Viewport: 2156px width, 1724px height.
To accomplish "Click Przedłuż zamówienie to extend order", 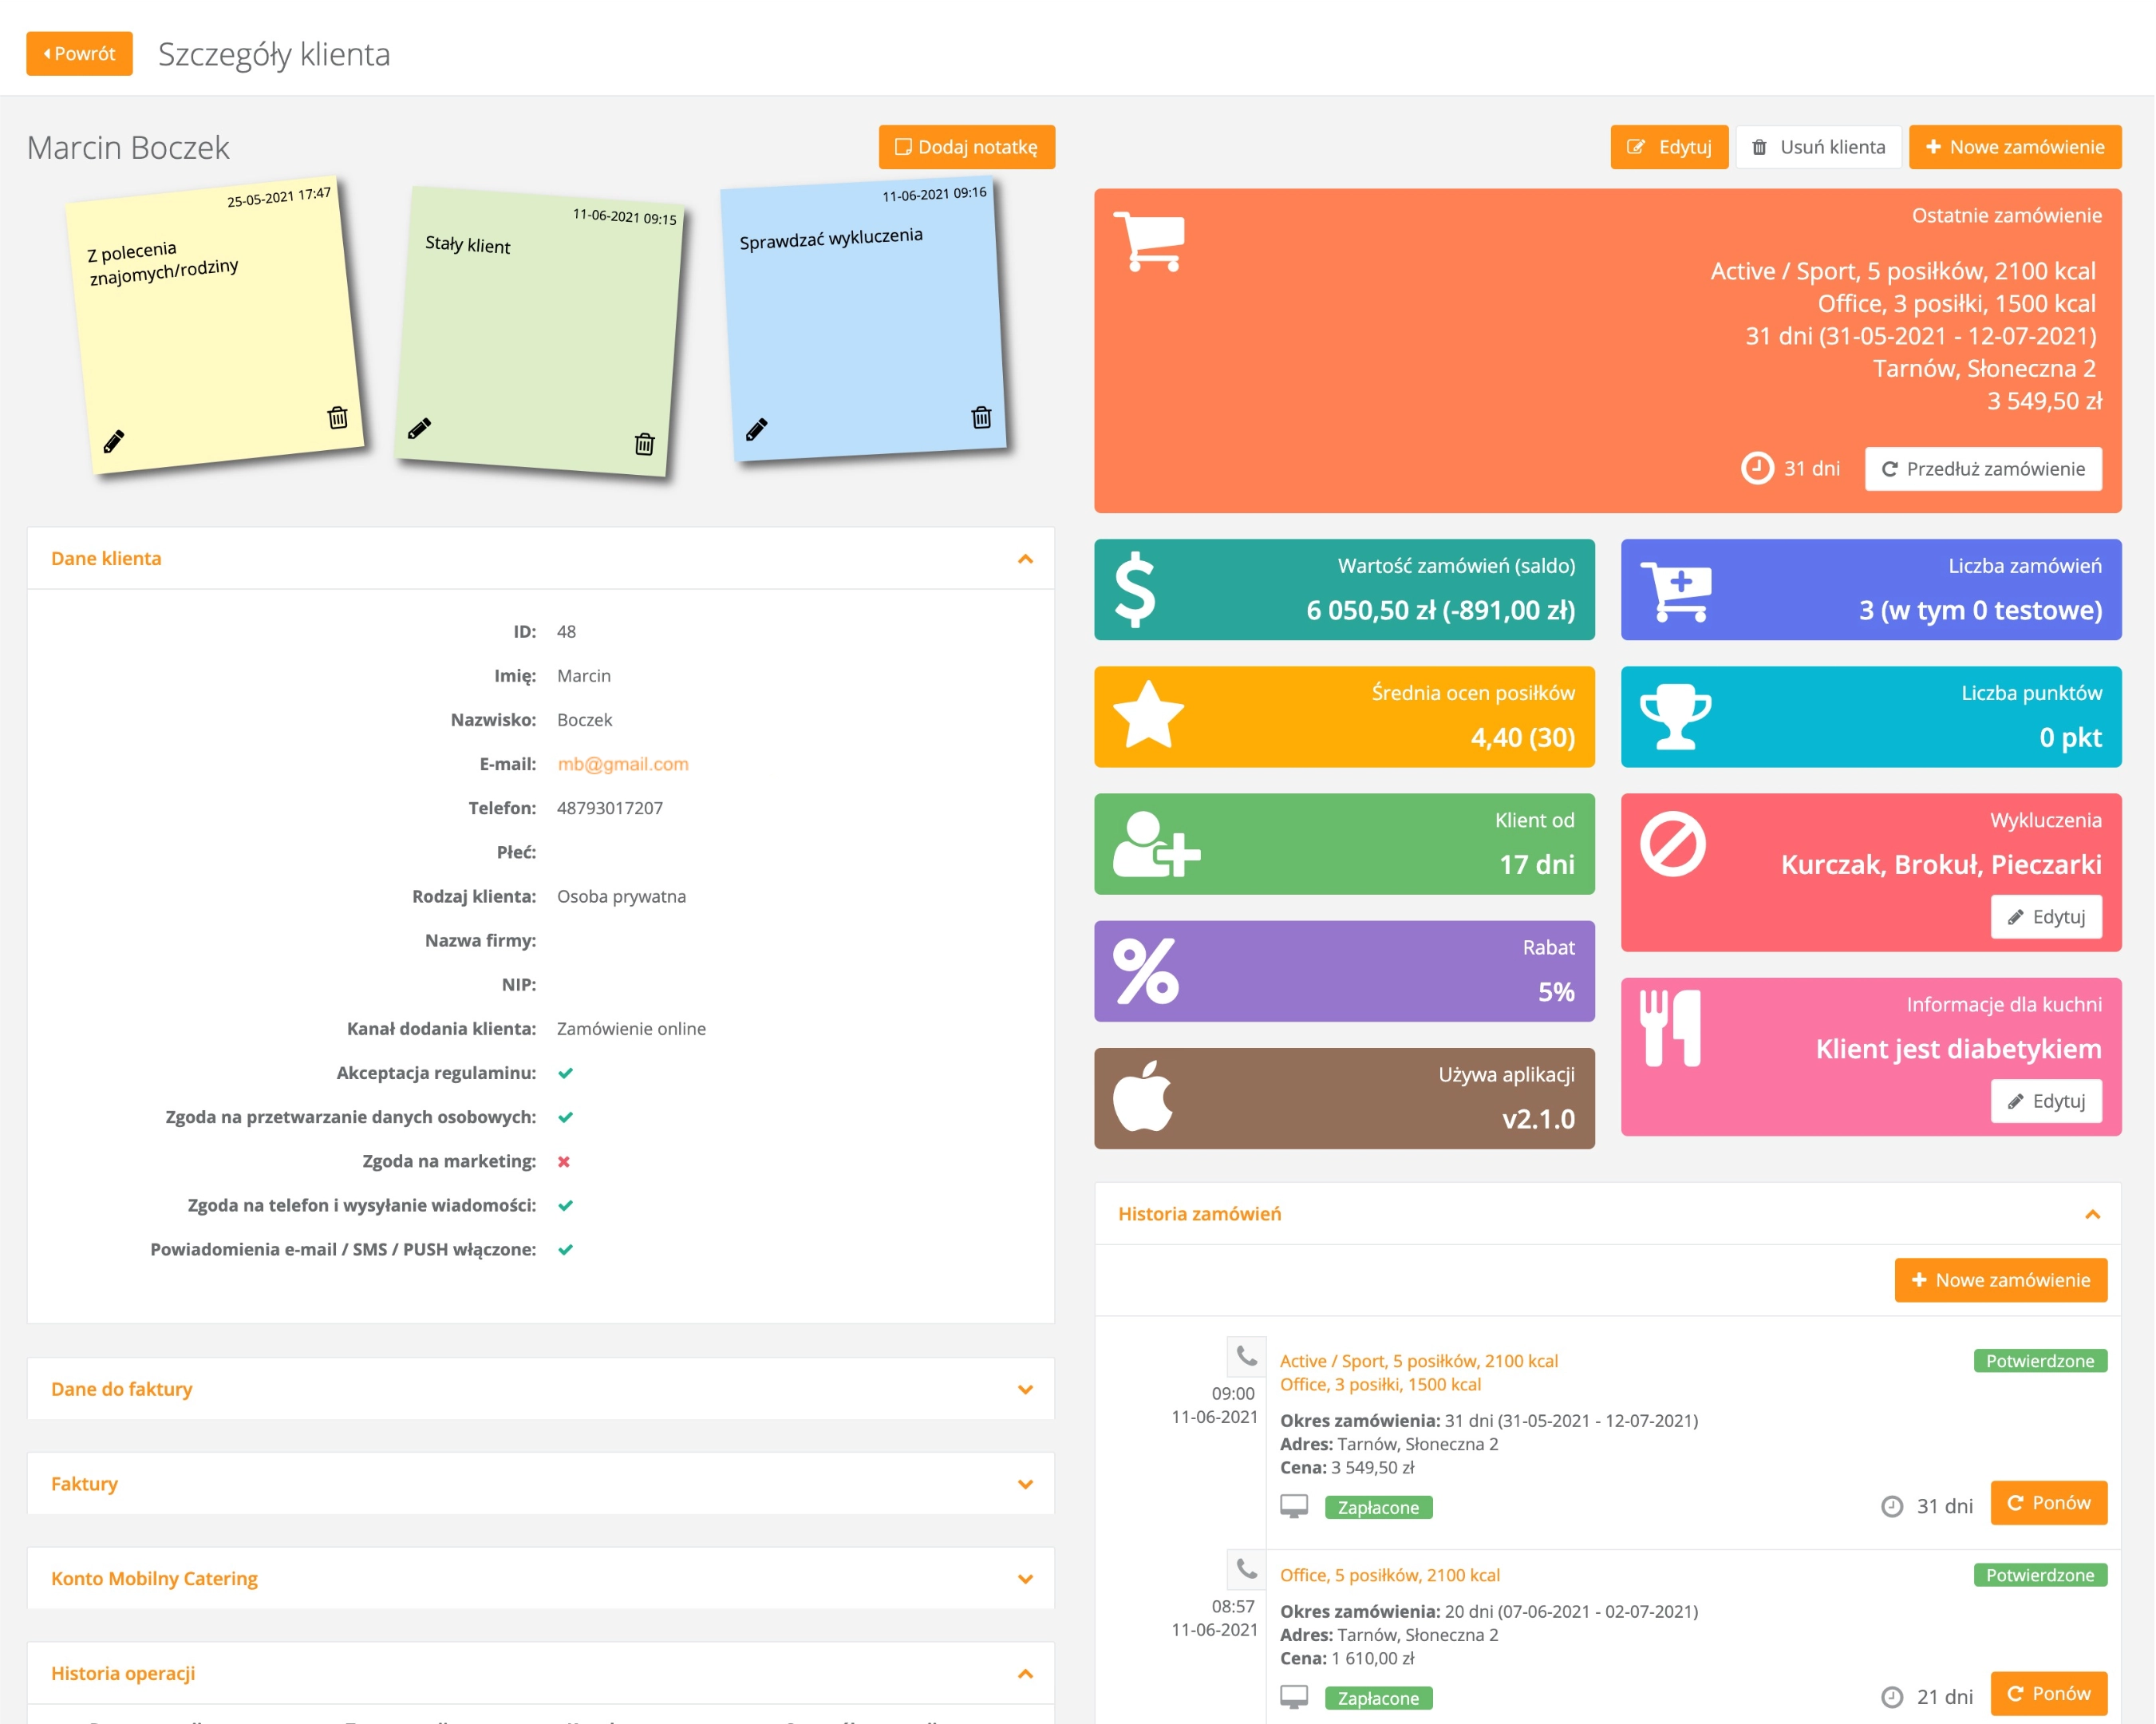I will click(1983, 469).
